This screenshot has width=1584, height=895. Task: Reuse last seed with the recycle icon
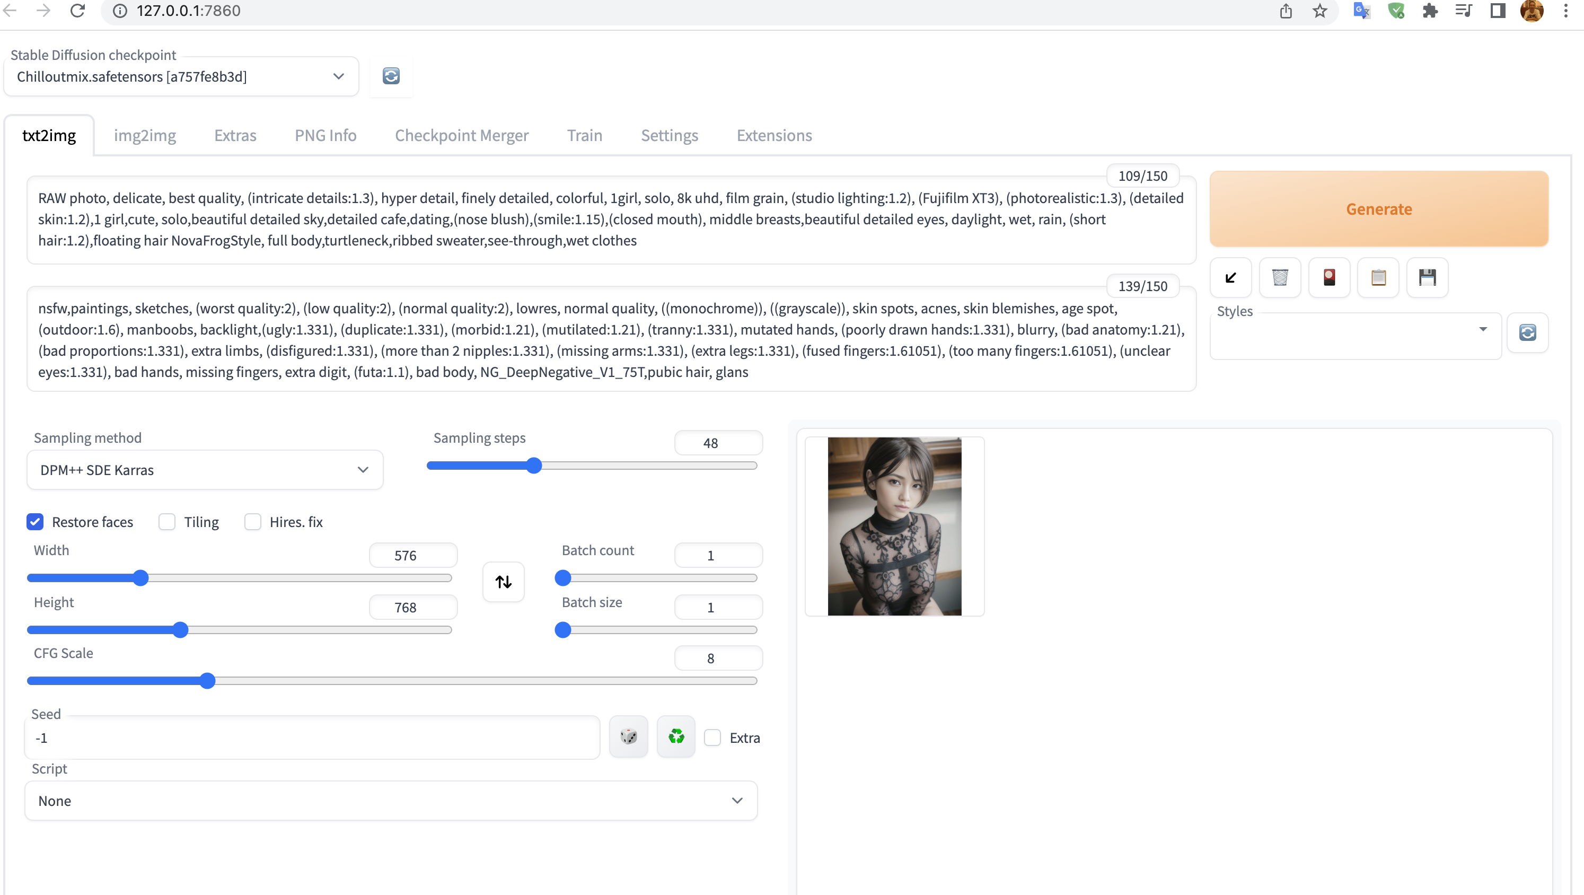[x=676, y=736]
